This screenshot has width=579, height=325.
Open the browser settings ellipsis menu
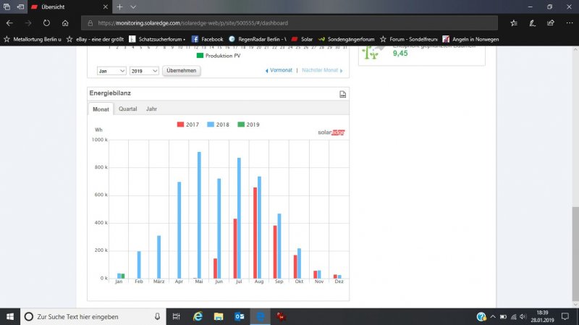pyautogui.click(x=570, y=23)
